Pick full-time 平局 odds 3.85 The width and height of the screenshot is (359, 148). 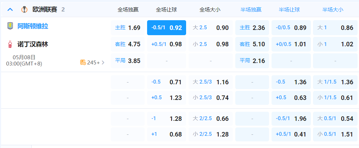(128, 61)
